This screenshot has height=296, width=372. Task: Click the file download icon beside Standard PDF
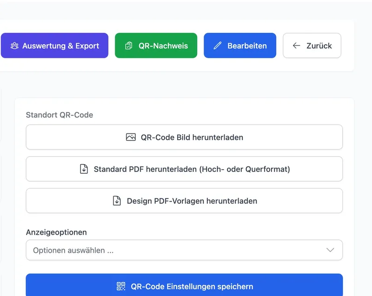pyautogui.click(x=84, y=169)
